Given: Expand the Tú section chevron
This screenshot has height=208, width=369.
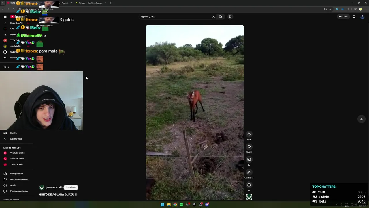Looking at the screenshot, I should click(8, 67).
